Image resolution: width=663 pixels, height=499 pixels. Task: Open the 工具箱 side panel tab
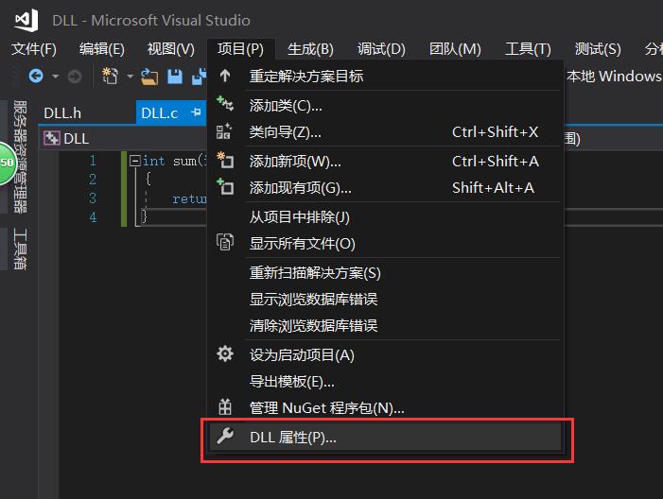[20, 249]
